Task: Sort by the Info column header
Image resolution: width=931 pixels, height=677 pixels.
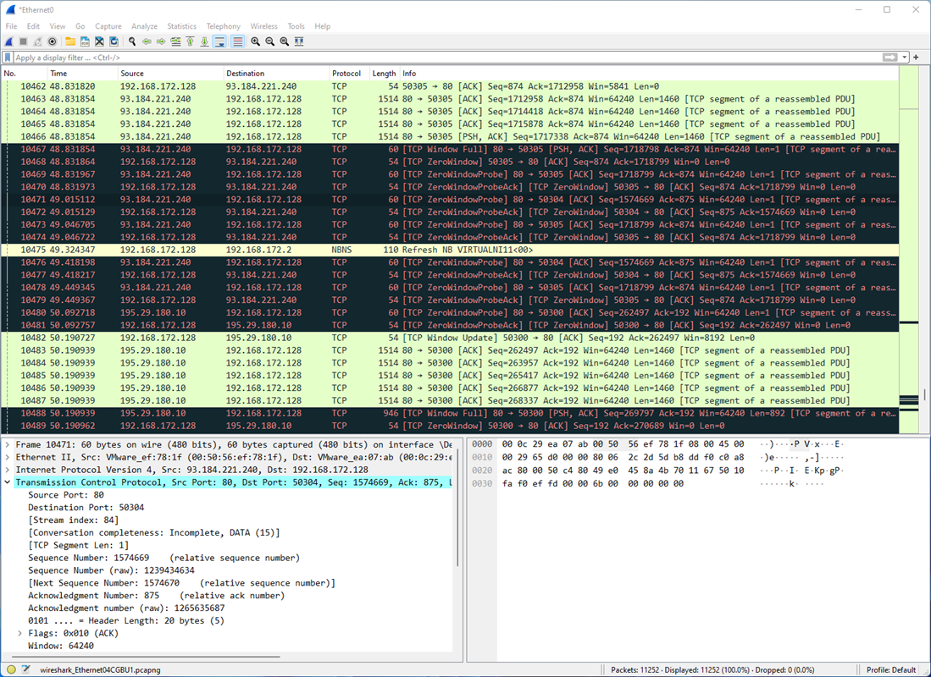Action: point(649,74)
